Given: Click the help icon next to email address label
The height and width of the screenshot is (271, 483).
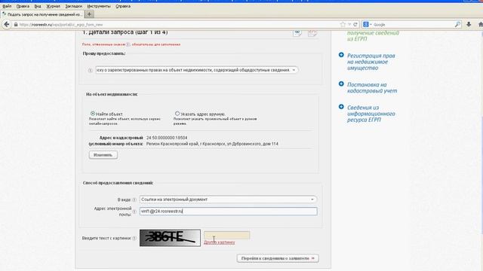Looking at the screenshot, I should [134, 212].
